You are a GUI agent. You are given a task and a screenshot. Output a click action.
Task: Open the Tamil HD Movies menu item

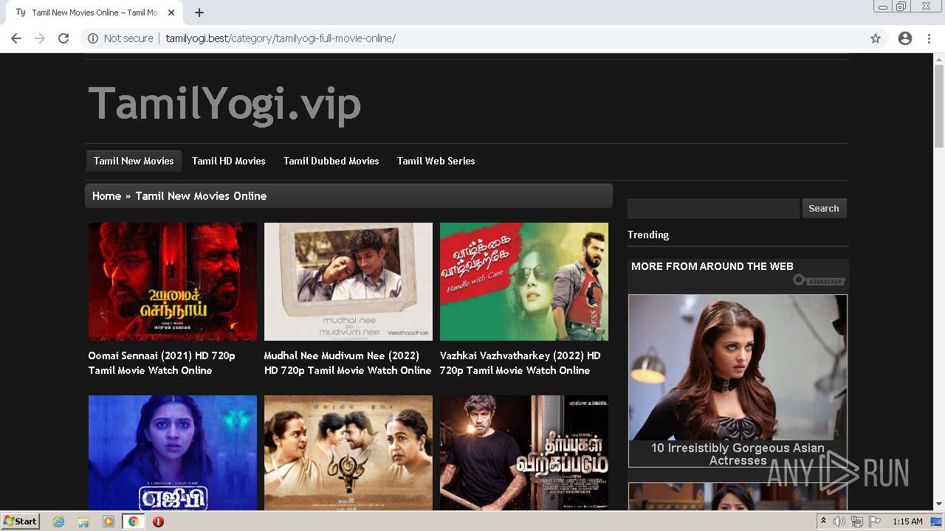[229, 161]
